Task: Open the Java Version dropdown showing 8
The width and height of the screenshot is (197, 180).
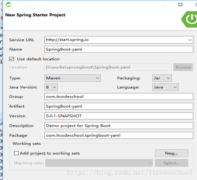Action: (51, 87)
